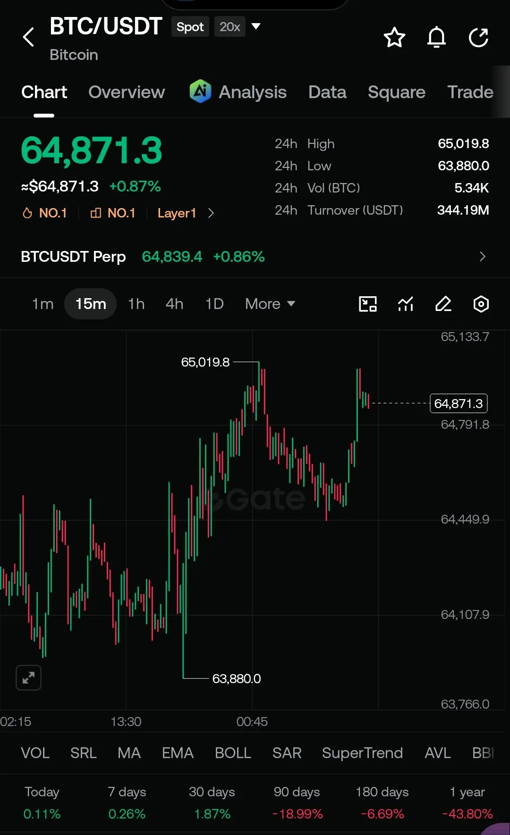
Task: Select the 4h timeframe
Action: (174, 304)
